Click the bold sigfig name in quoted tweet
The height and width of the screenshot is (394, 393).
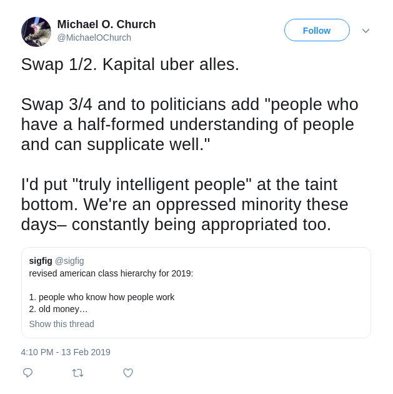point(41,261)
